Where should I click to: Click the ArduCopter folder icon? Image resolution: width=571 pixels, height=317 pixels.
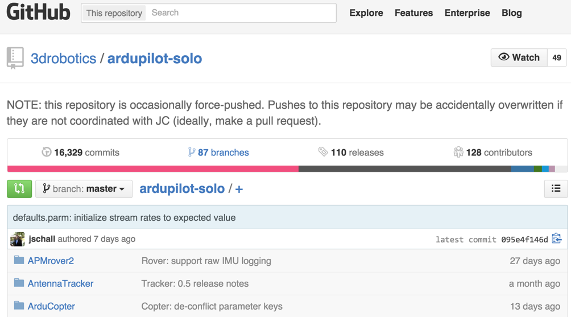point(19,306)
